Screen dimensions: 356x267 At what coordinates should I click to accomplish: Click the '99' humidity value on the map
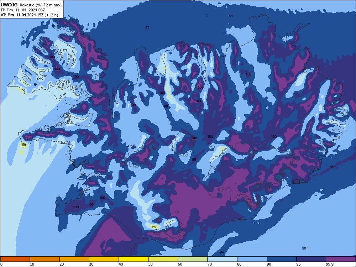point(91,205)
